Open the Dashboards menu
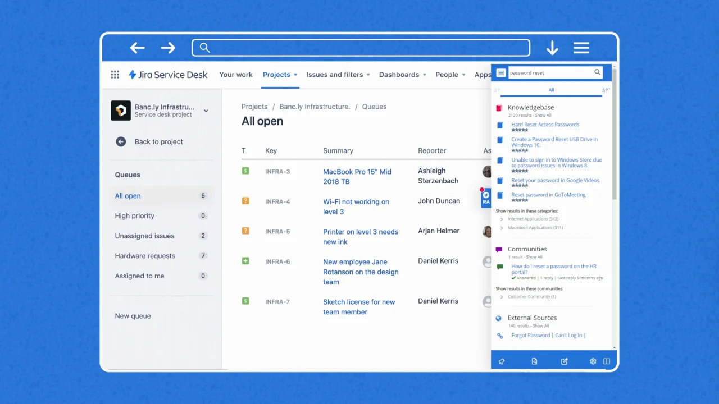Viewport: 719px width, 404px height. [403, 75]
